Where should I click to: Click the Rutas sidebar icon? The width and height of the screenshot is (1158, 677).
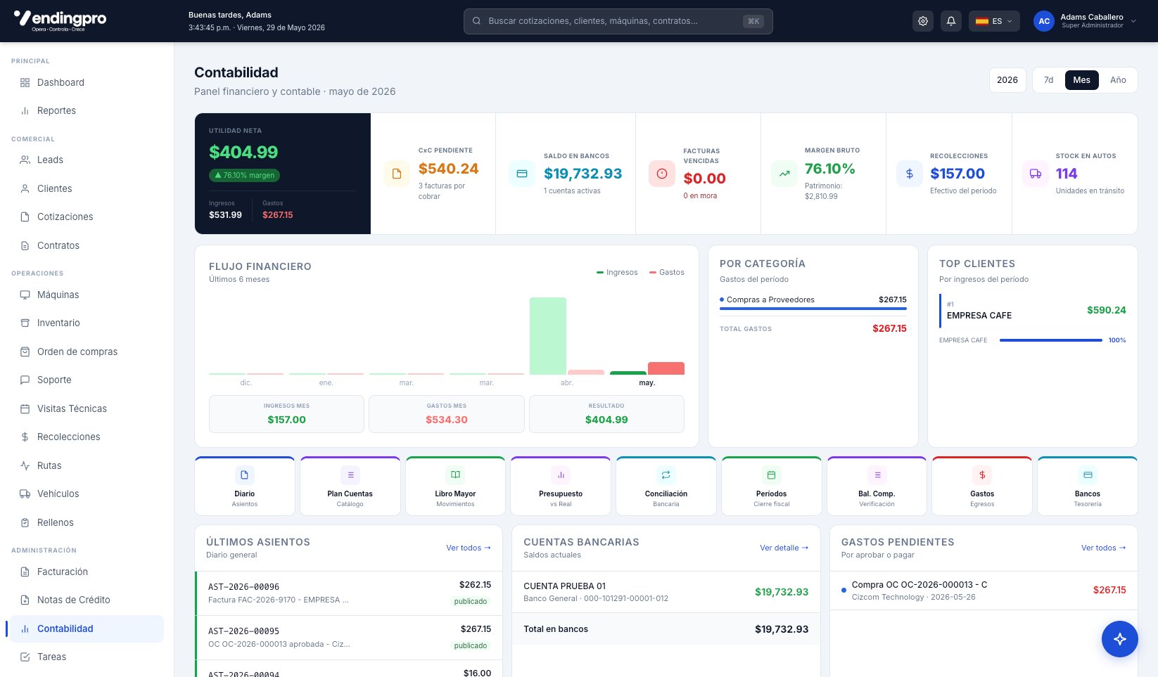25,465
